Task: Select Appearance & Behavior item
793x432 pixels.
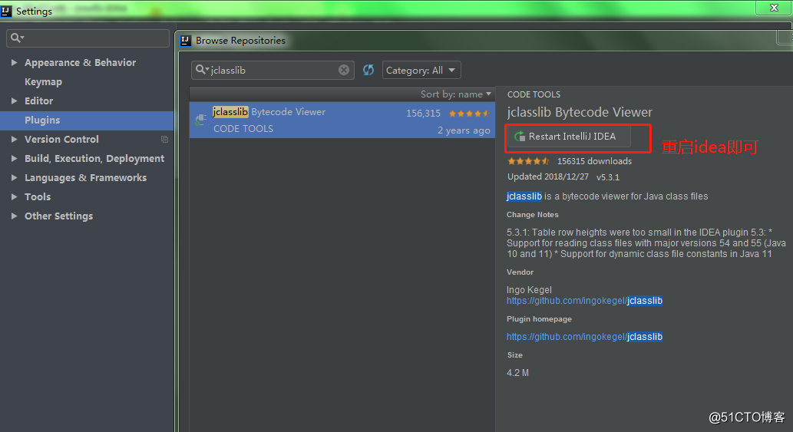Action: (x=81, y=63)
